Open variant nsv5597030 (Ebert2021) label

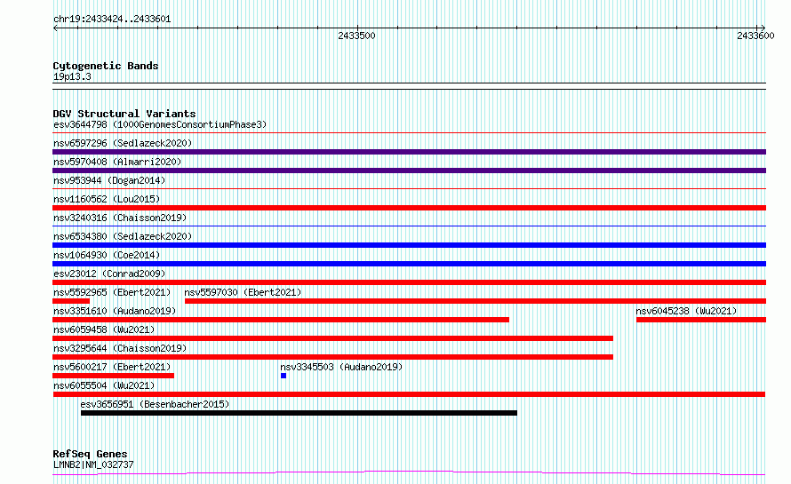point(243,292)
